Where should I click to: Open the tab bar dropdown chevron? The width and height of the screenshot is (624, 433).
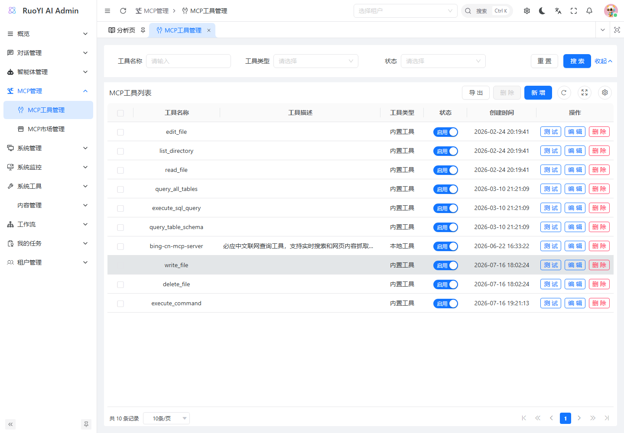click(x=603, y=30)
